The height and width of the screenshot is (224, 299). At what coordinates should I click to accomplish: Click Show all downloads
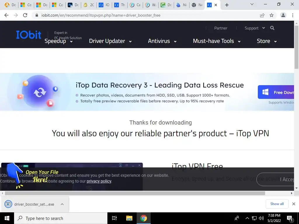[277, 204]
